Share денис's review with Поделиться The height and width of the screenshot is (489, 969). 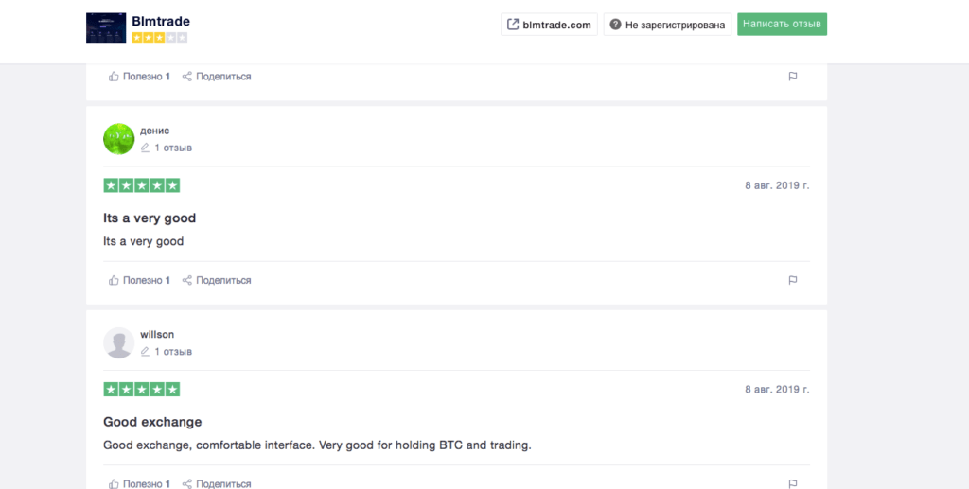pos(217,280)
